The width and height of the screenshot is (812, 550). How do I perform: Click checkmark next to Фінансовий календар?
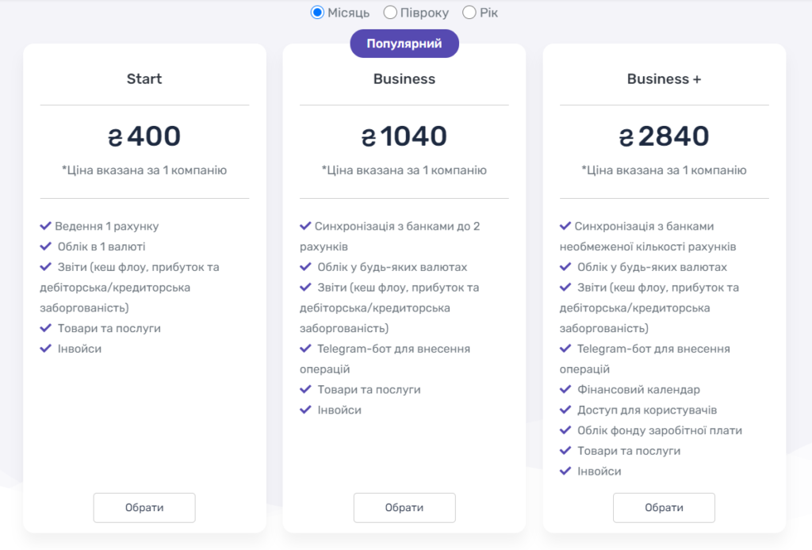click(565, 390)
